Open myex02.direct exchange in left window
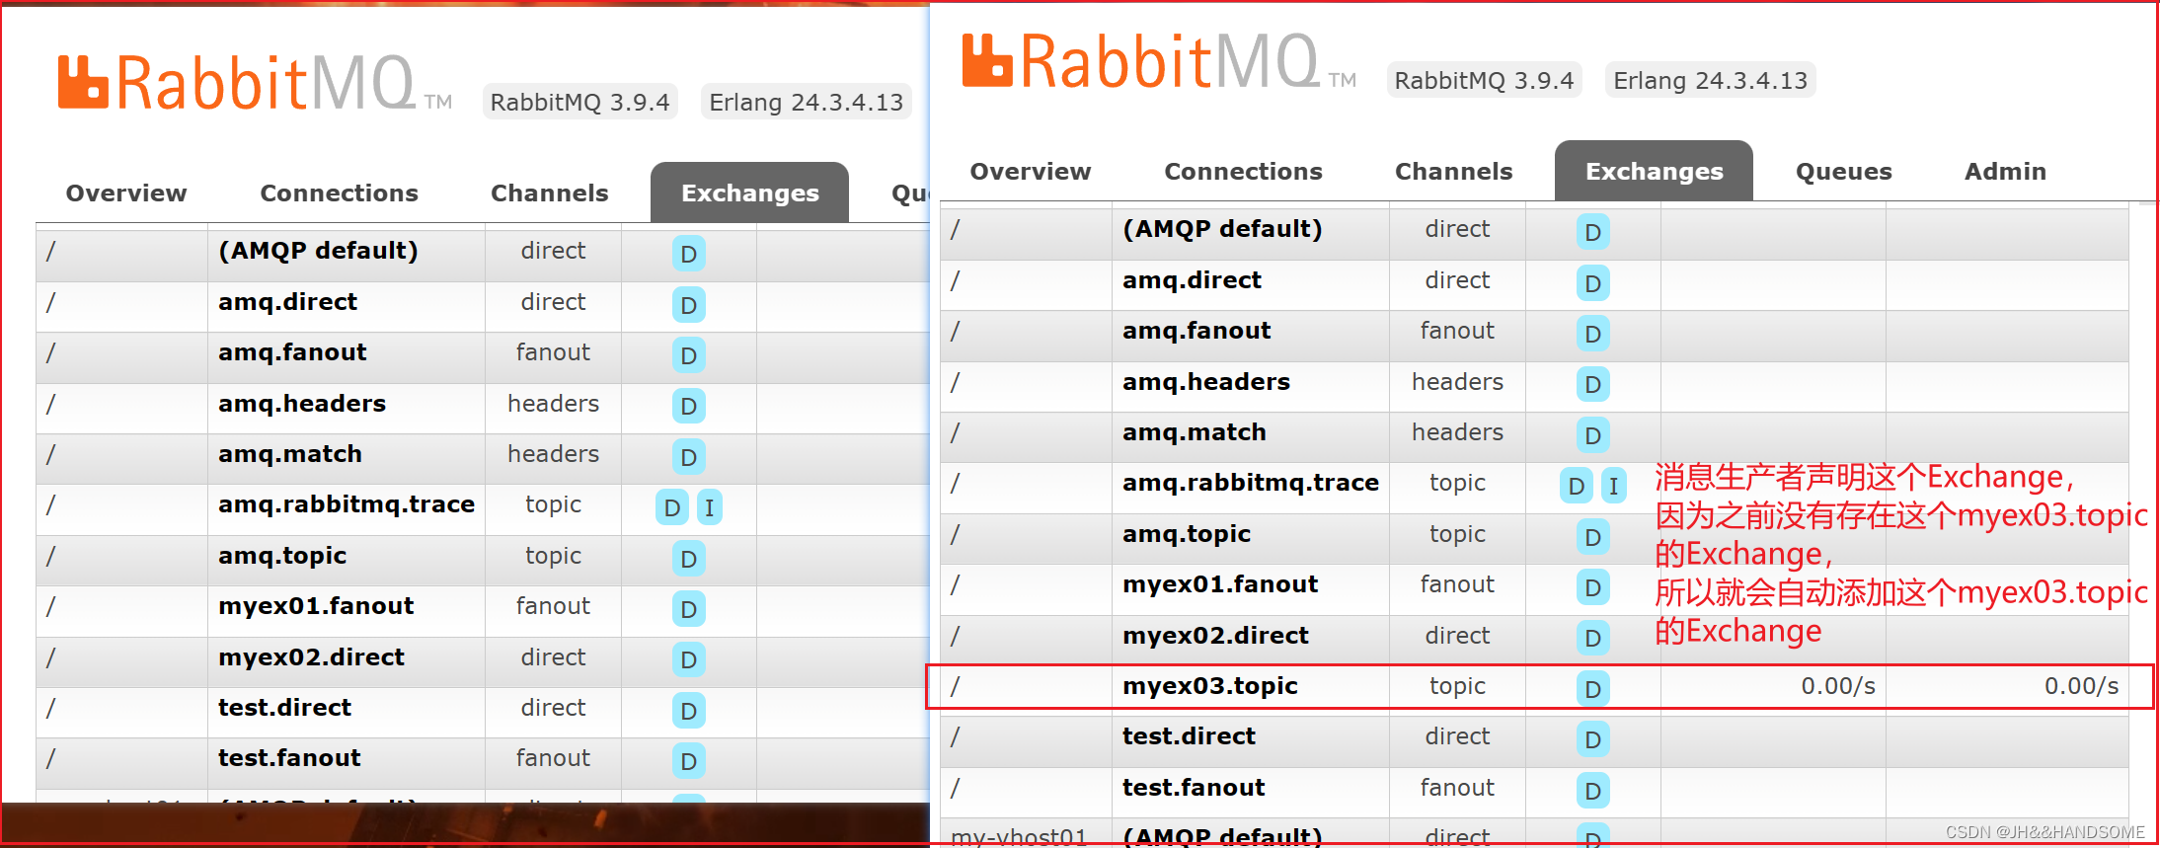Viewport: 2160px width, 848px height. [x=312, y=657]
